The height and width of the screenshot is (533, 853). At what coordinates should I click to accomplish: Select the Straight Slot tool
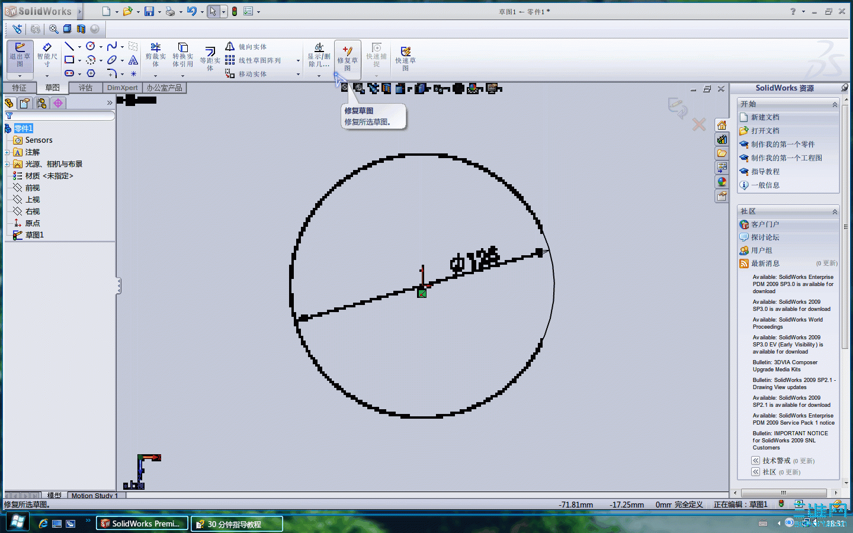69,73
